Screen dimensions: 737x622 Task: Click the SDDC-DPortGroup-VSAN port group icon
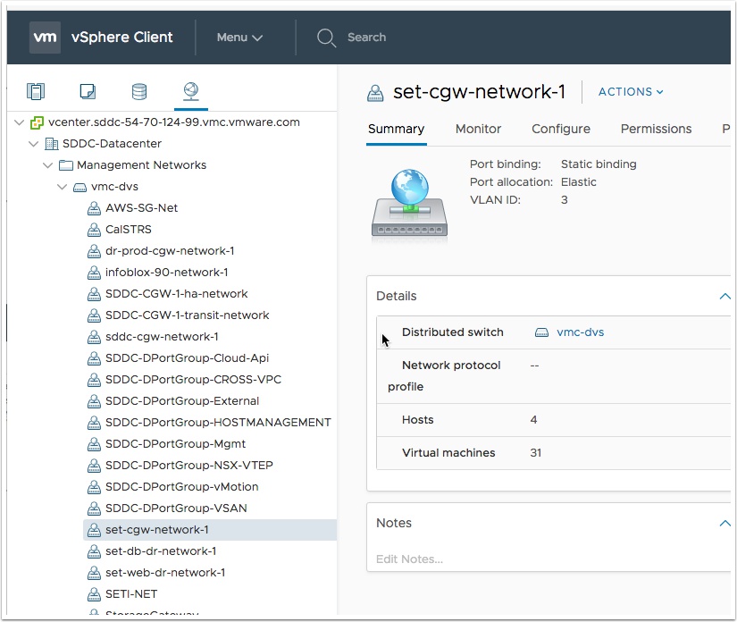94,509
